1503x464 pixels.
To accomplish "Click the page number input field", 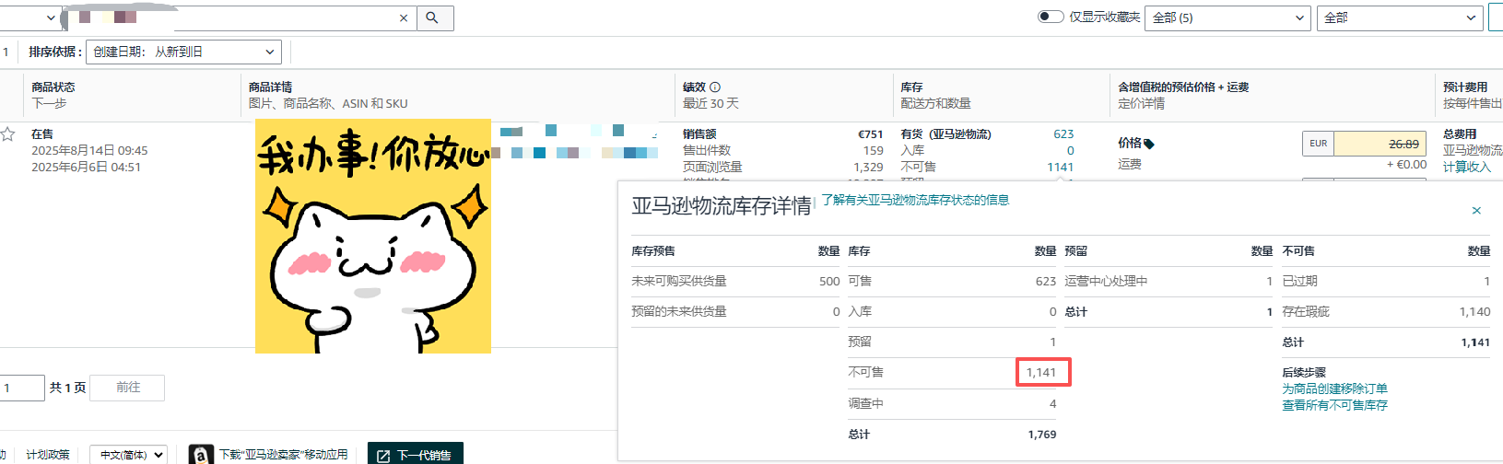I will click(20, 388).
